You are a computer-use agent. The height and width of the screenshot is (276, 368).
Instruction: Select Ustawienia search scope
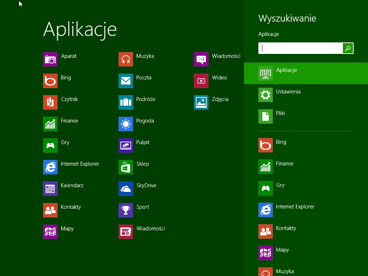pyautogui.click(x=306, y=95)
